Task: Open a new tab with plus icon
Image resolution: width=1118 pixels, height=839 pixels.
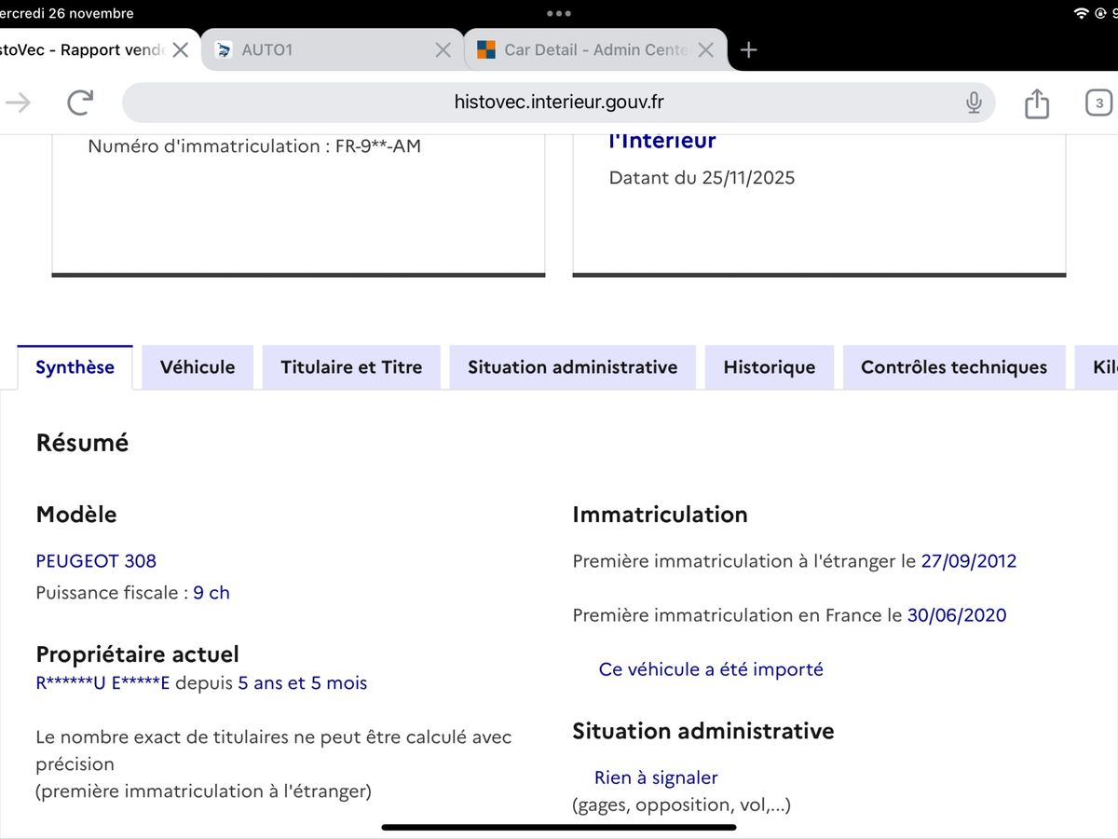Action: 748,50
